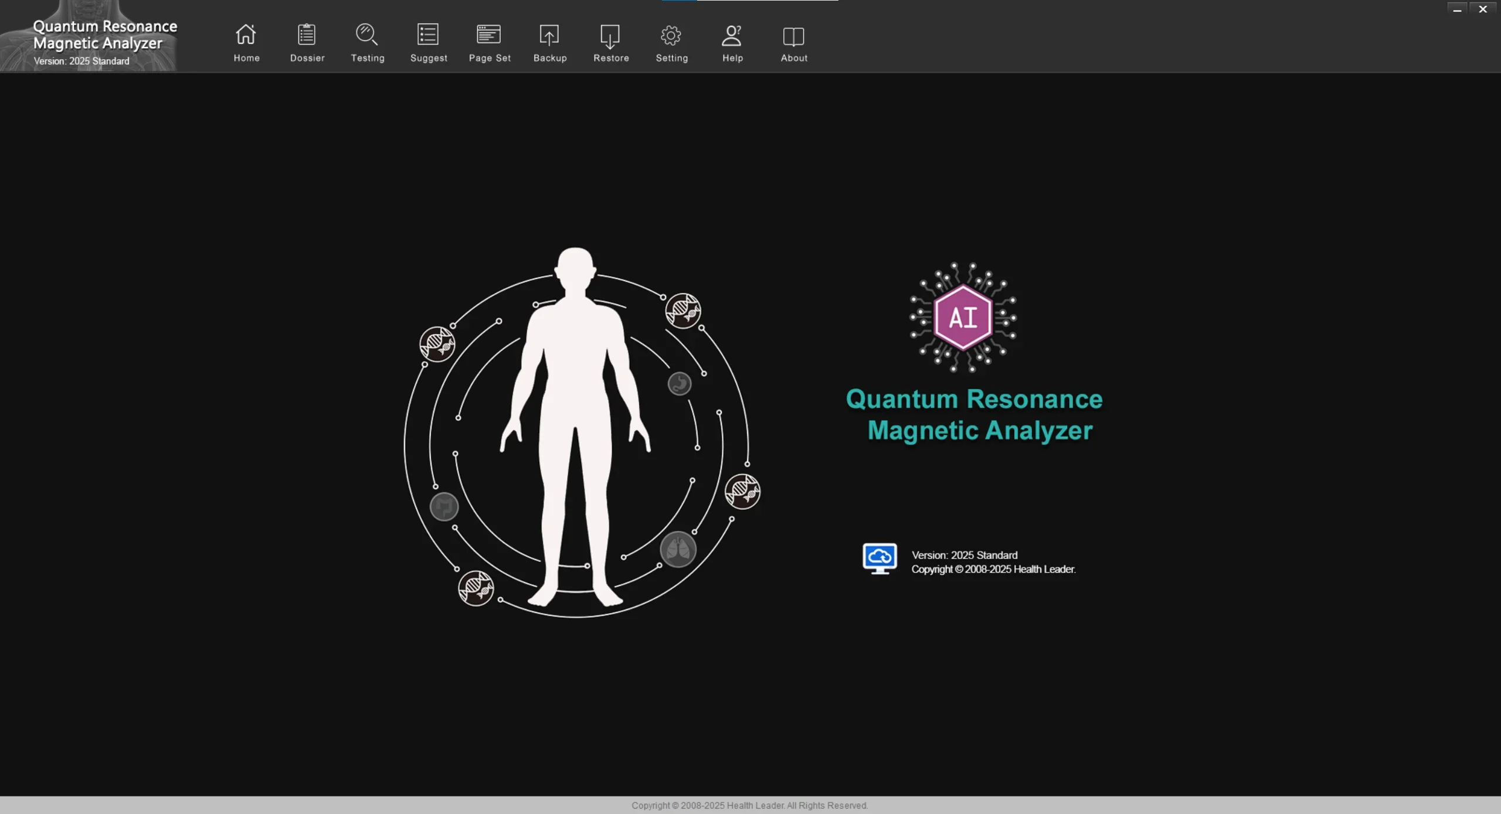Open Page Set configuration

490,42
